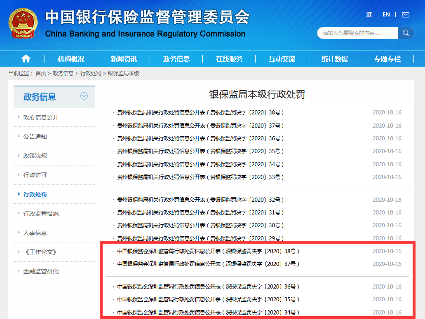This screenshot has height=319, width=425.
Task: Focus the search input field
Action: point(357,33)
